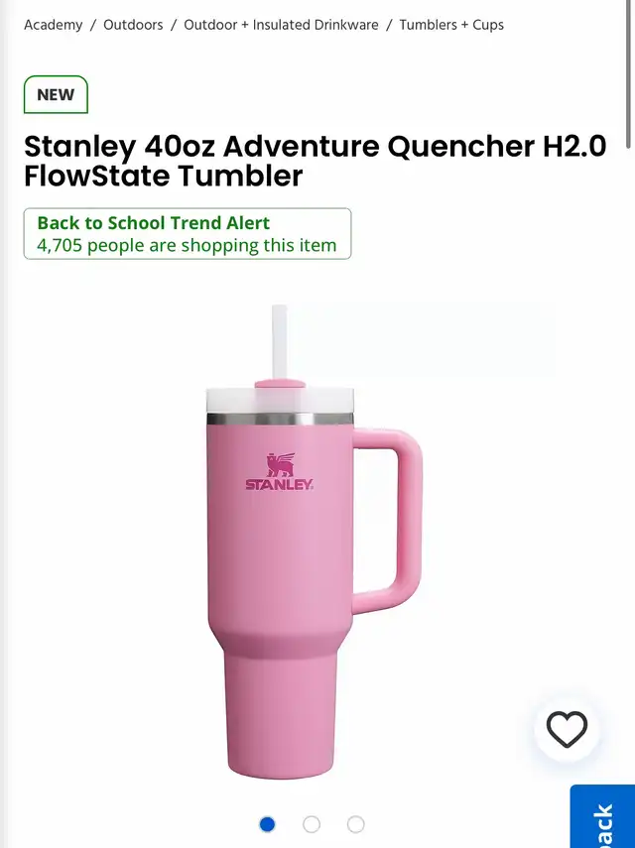Switch to the second carousel image dot
The height and width of the screenshot is (848, 635).
point(312,824)
